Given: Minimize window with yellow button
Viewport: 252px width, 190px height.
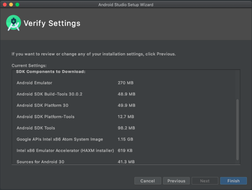Looking at the screenshot, I should pyautogui.click(x=11, y=4).
